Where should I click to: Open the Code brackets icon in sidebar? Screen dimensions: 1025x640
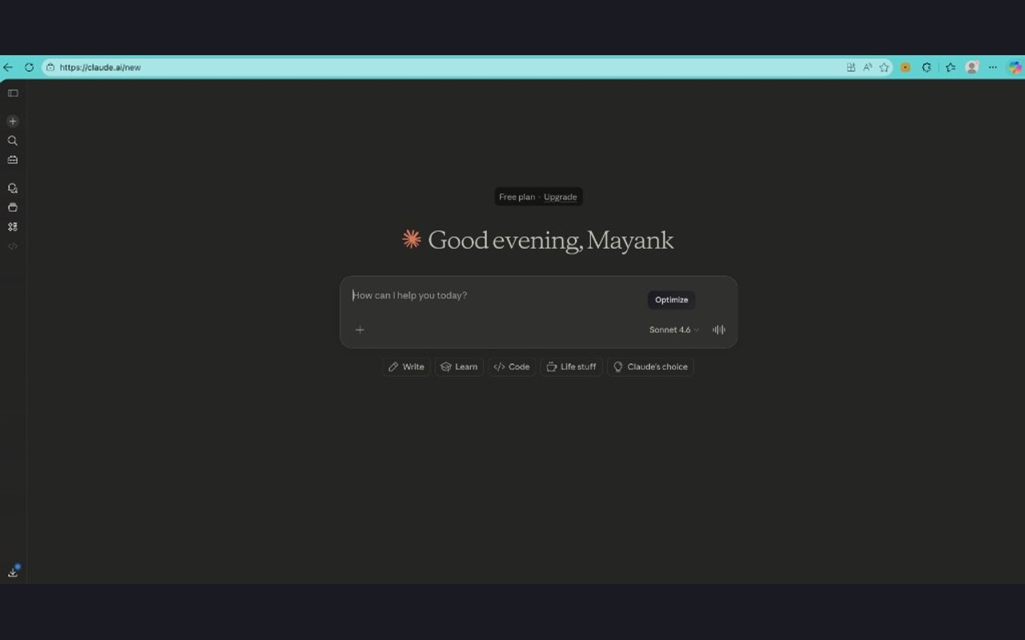tap(13, 246)
